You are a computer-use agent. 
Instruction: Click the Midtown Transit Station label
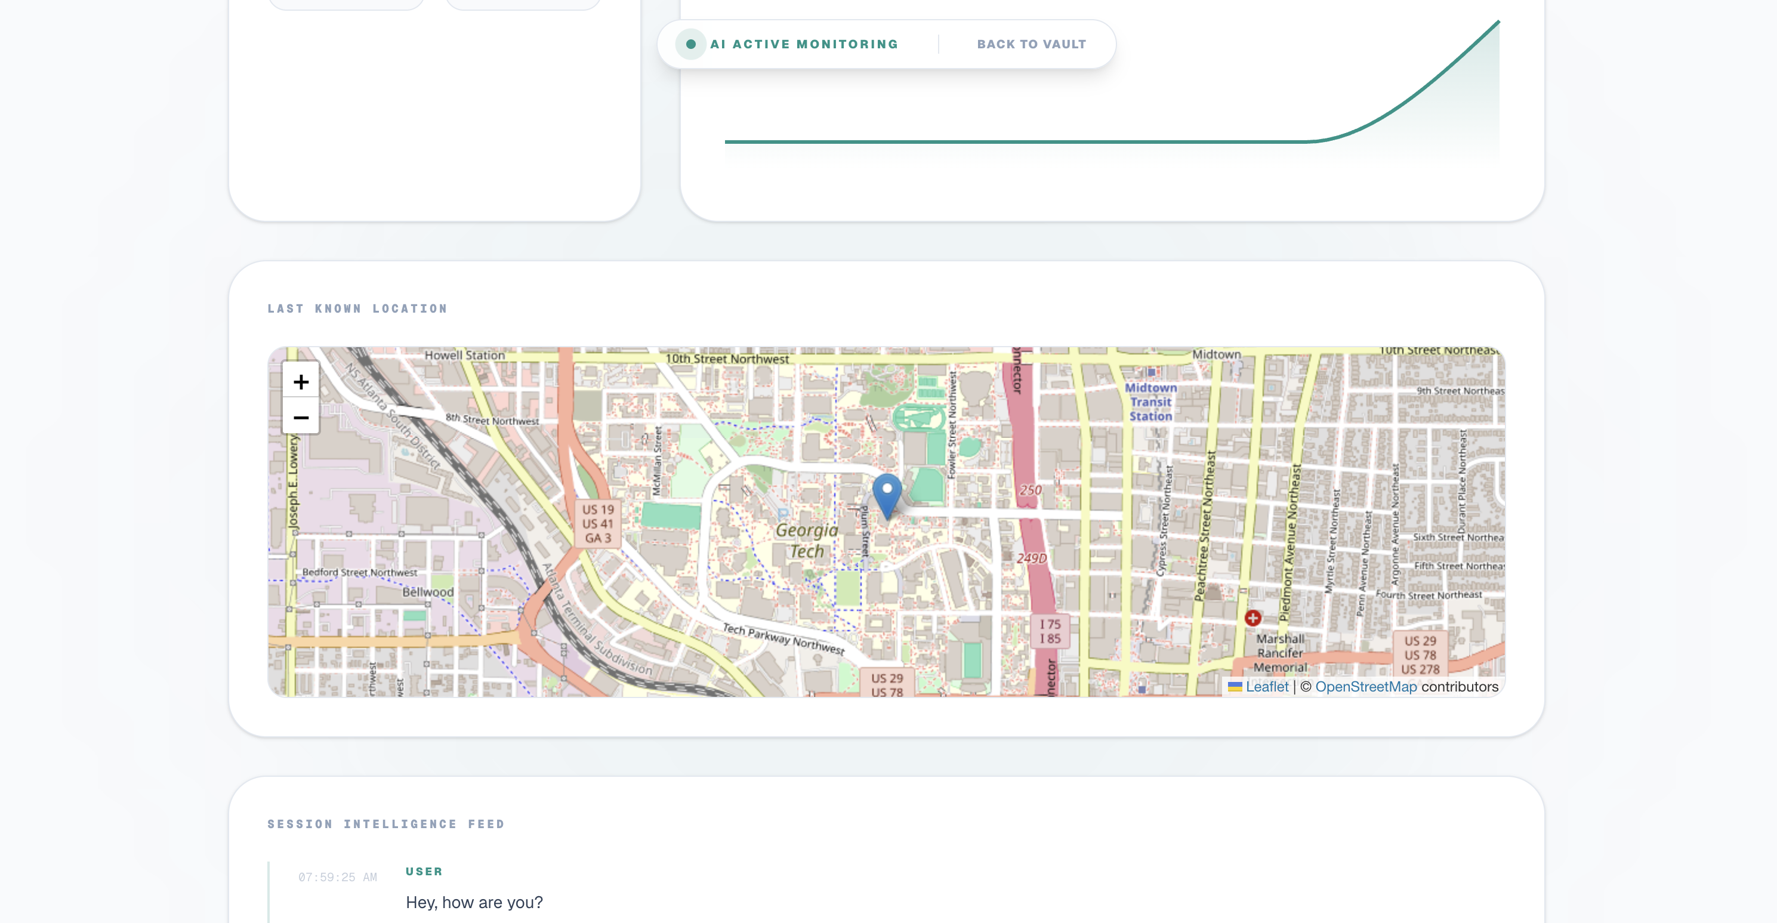1150,402
